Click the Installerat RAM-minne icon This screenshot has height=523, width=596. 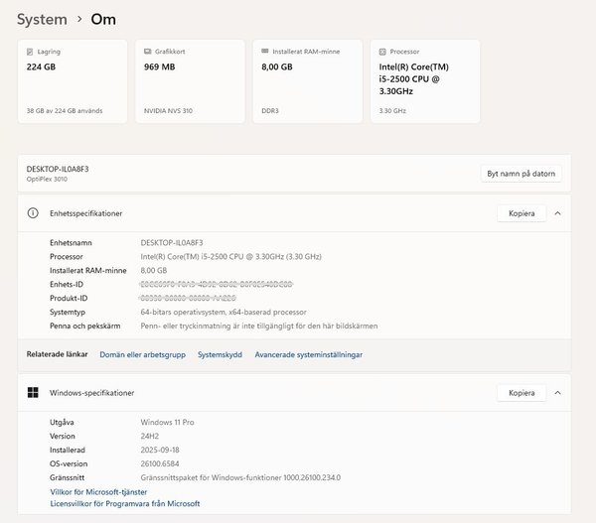click(264, 51)
